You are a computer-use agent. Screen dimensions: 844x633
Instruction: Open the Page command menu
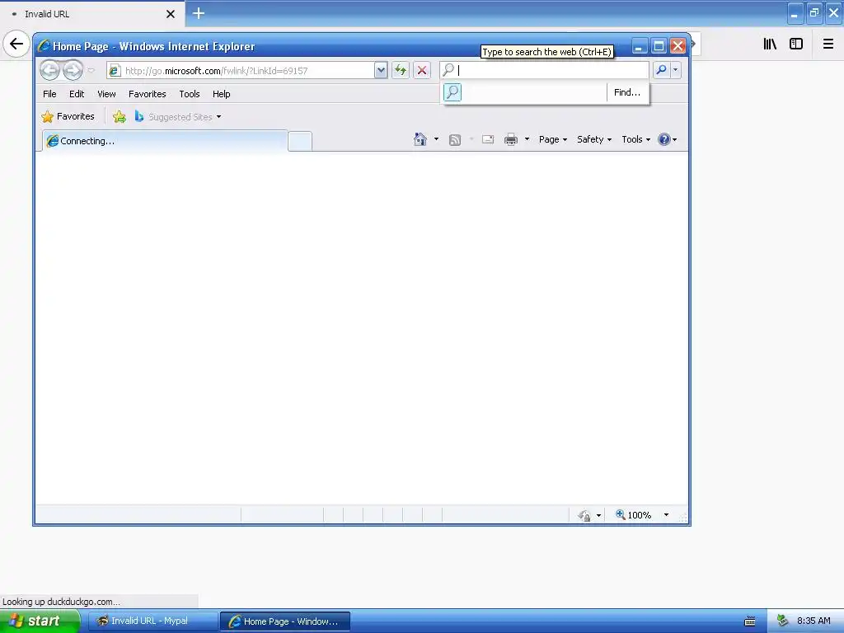pos(553,139)
